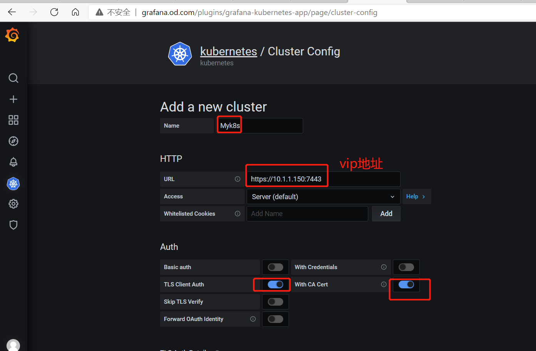Click the not-secure warning icon

(x=99, y=12)
